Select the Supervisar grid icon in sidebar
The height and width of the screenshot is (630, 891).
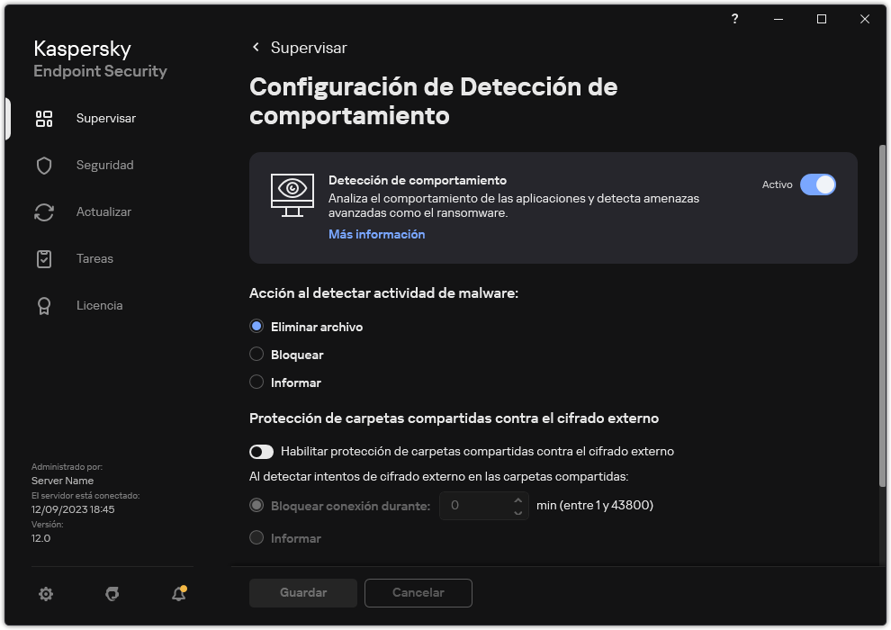tap(44, 118)
